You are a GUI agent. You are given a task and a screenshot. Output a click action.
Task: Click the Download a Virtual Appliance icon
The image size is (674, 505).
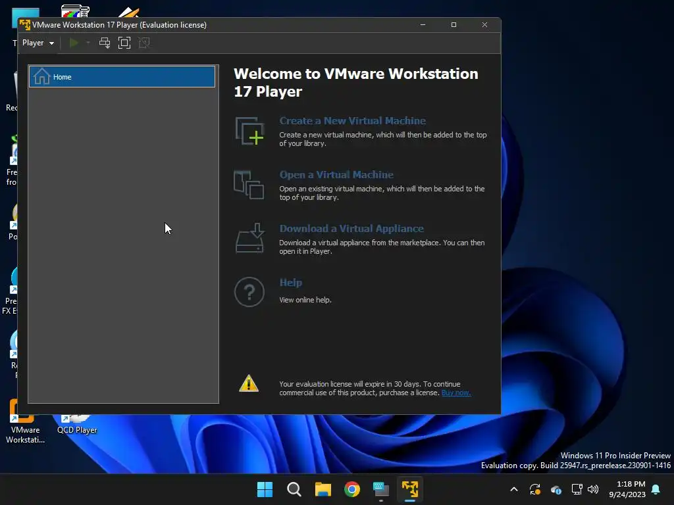[249, 238]
